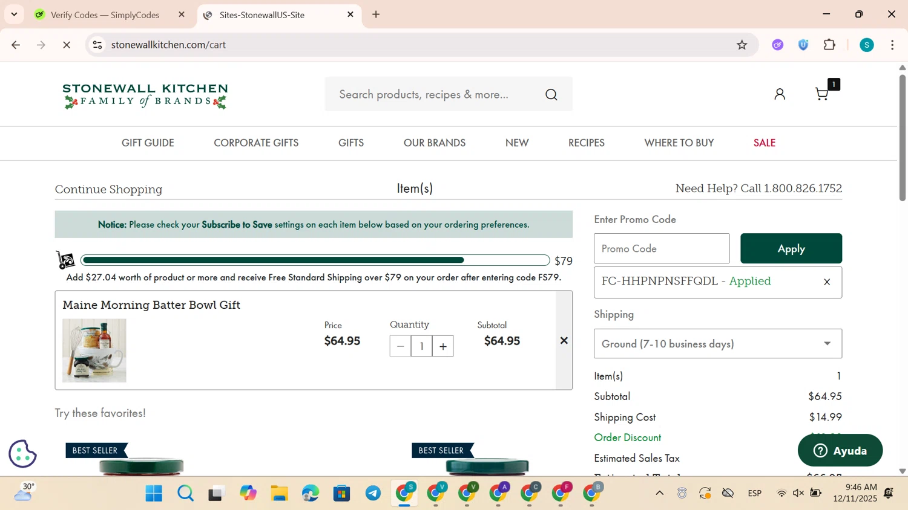The width and height of the screenshot is (908, 510).
Task: Open the blue shield extension
Action: pyautogui.click(x=803, y=45)
